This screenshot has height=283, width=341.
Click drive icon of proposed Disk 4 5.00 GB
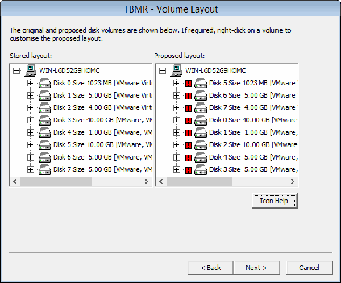201,157
